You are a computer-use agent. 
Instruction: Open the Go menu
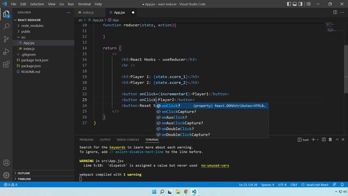(x=61, y=4)
